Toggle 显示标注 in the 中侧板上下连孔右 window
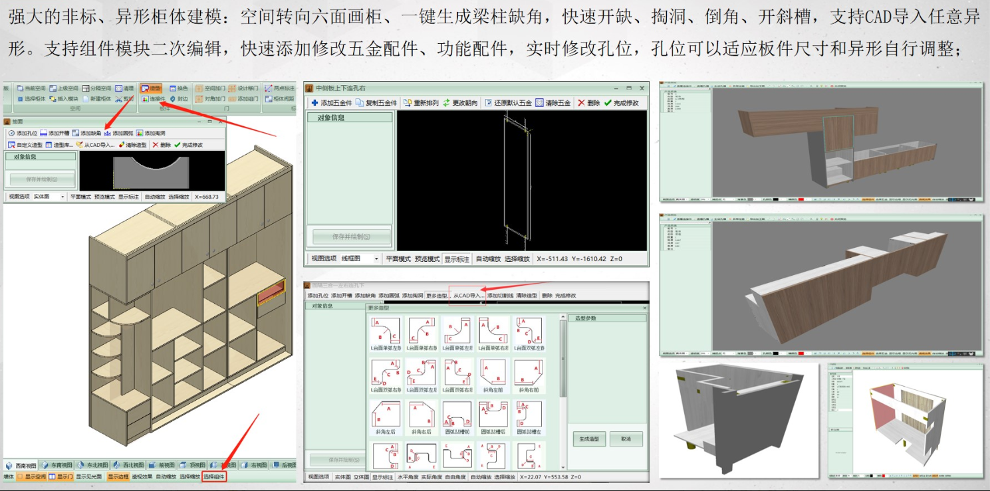 (x=457, y=259)
